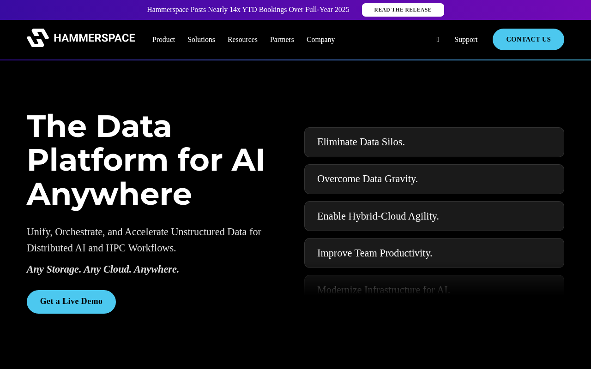Open the Solutions menu
This screenshot has height=369, width=591.
(201, 40)
